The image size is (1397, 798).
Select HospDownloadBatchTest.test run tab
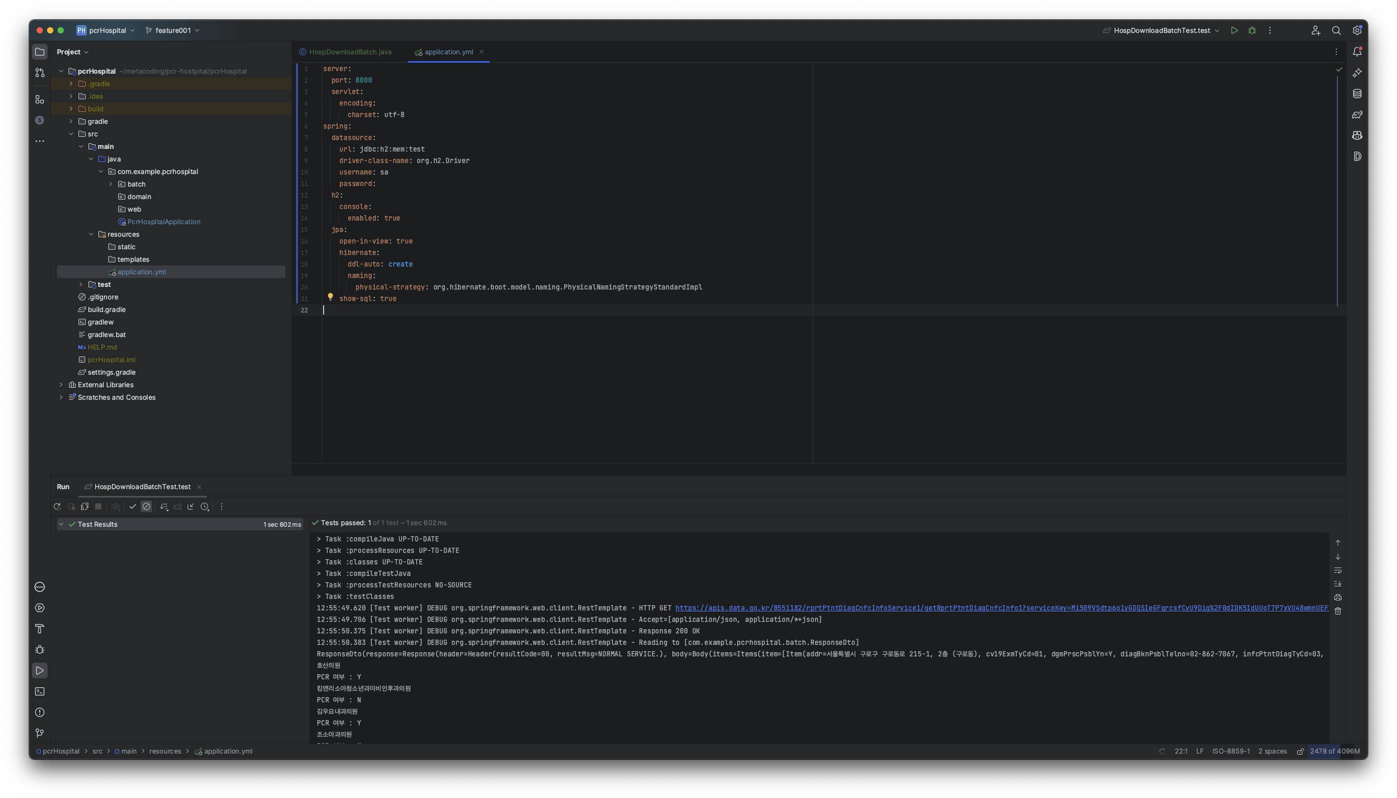[x=142, y=487]
